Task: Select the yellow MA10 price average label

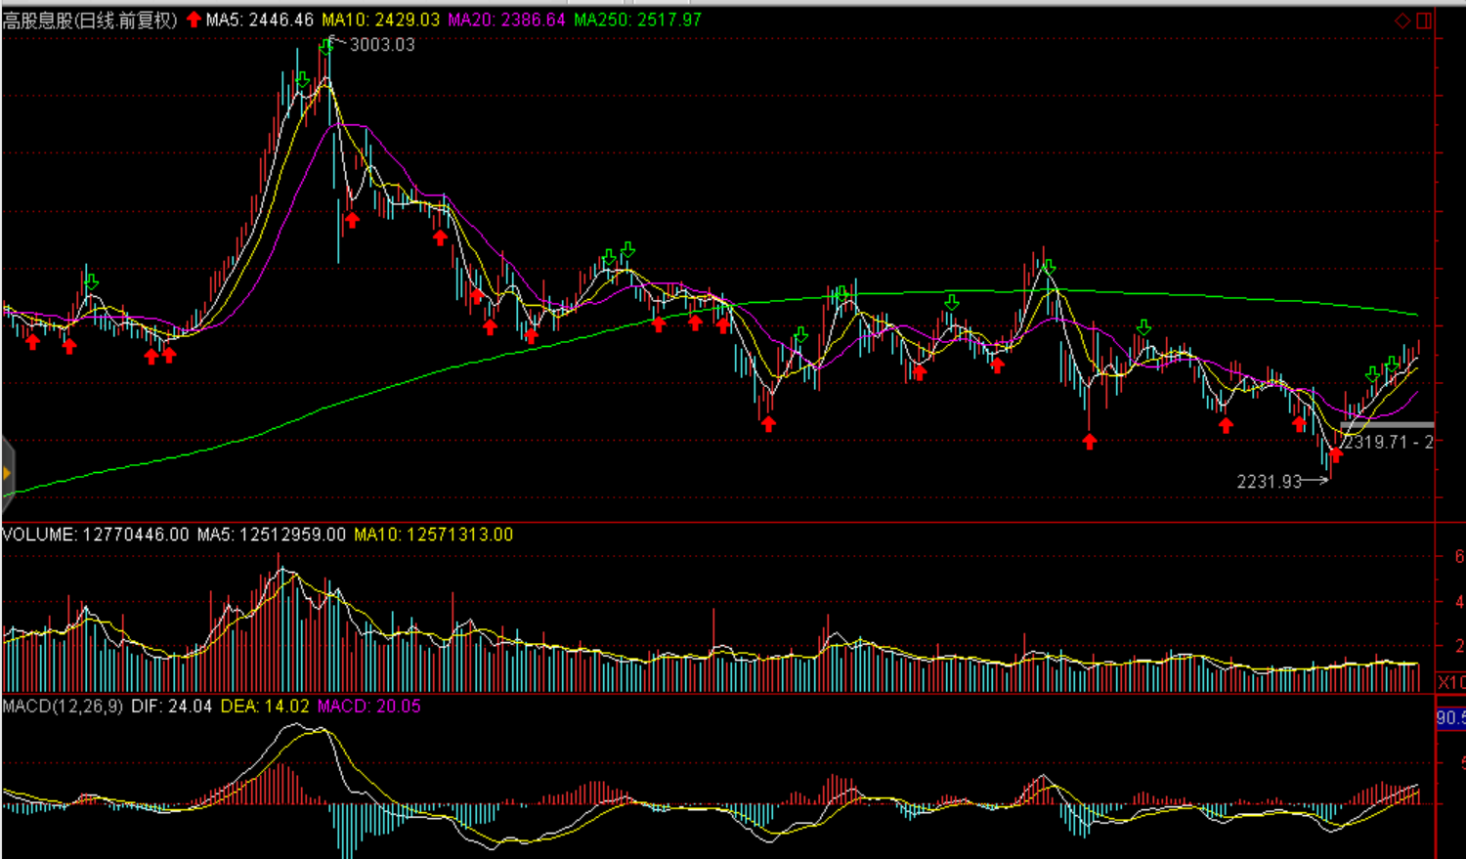Action: coord(380,20)
